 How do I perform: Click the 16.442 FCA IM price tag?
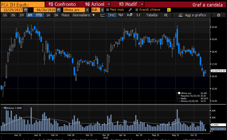click(x=218, y=71)
